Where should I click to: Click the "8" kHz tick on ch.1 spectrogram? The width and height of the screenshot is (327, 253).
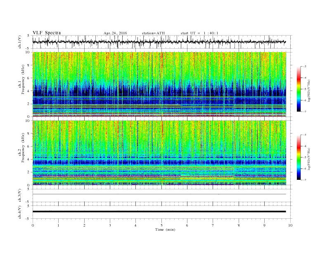click(28, 65)
